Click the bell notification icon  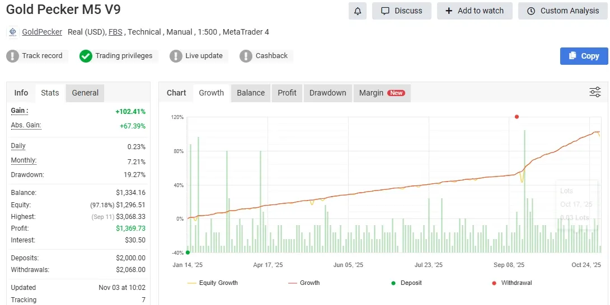pyautogui.click(x=358, y=11)
